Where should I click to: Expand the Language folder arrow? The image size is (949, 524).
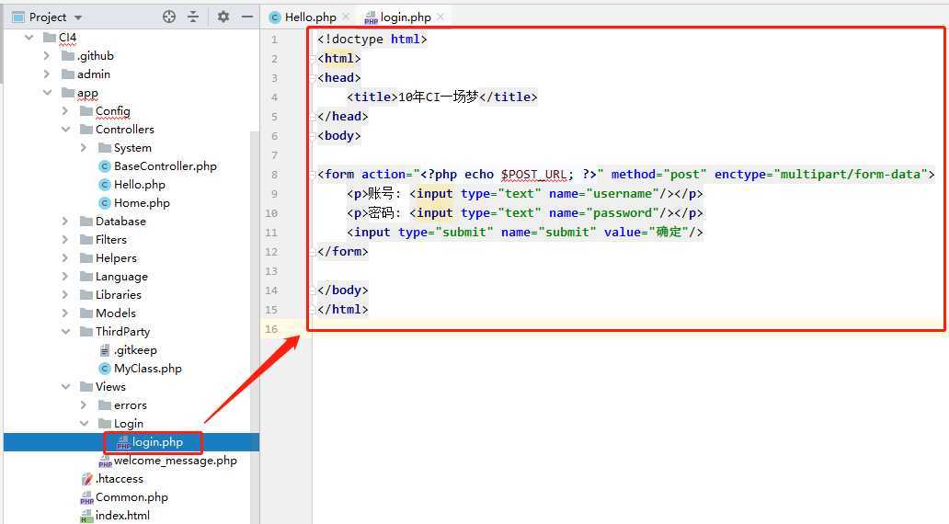click(x=64, y=277)
